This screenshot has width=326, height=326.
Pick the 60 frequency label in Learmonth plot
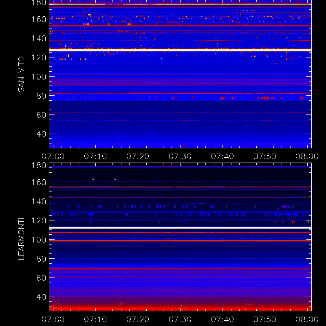point(41,278)
